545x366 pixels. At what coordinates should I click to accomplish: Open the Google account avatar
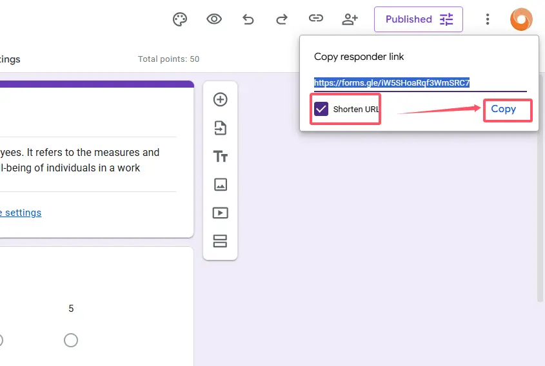pos(521,19)
